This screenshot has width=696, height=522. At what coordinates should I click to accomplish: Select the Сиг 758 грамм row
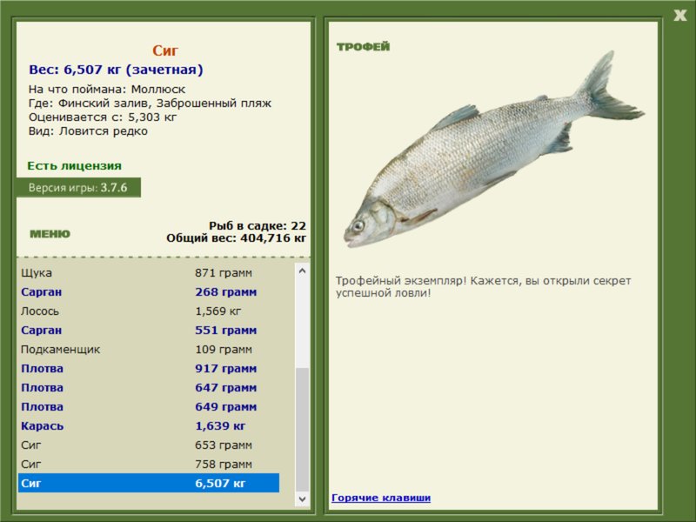(x=149, y=464)
